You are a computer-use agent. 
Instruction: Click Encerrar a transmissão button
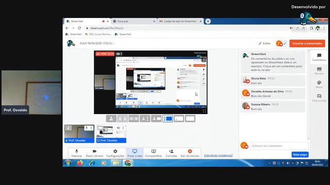(307, 43)
